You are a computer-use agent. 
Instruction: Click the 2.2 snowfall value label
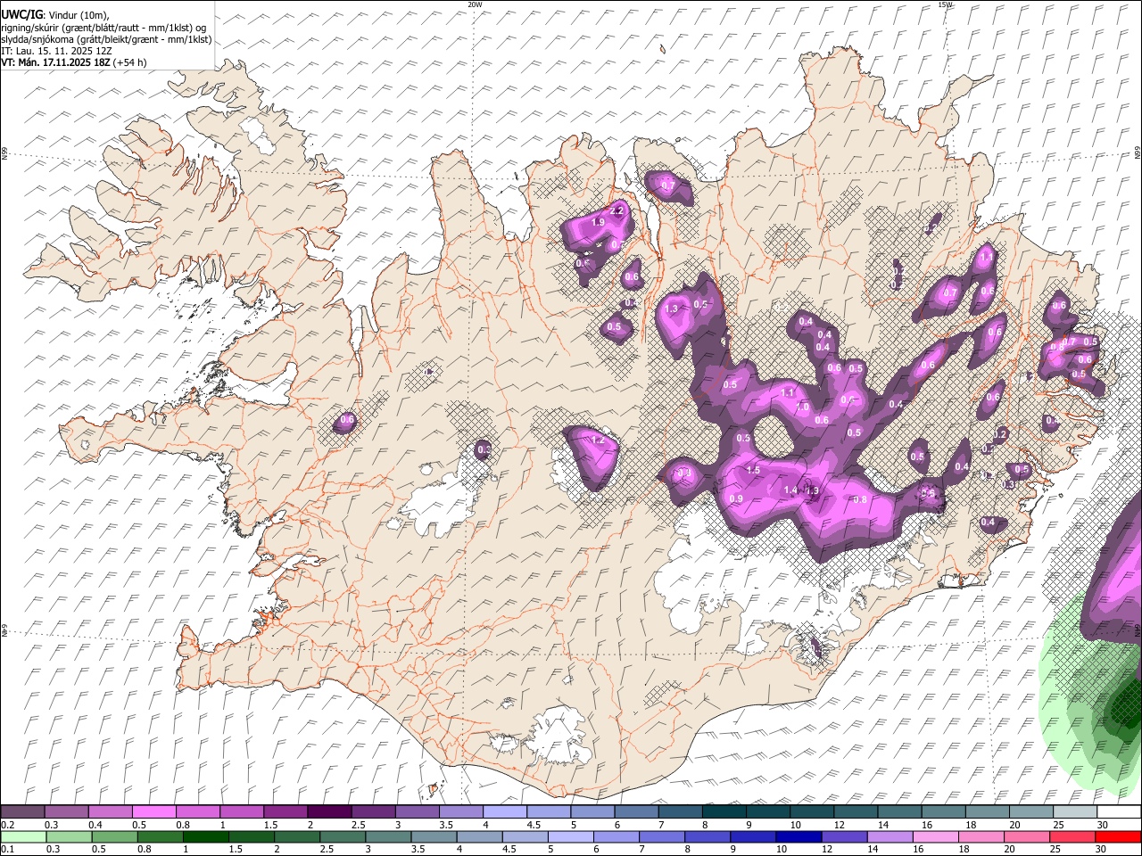(x=617, y=210)
